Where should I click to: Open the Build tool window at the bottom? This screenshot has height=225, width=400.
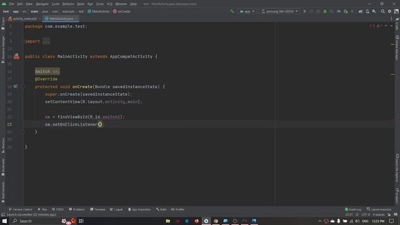click(x=161, y=209)
